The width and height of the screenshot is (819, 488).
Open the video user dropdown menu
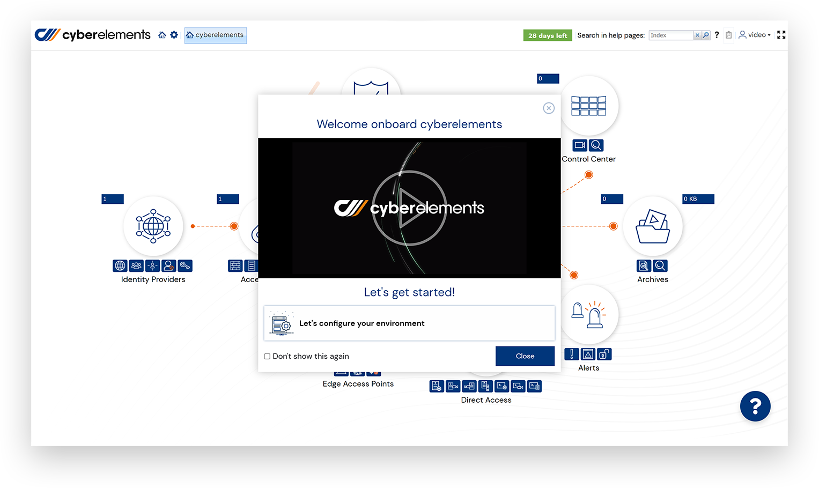pos(755,34)
